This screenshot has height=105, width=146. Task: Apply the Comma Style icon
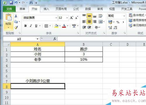coord(123,22)
